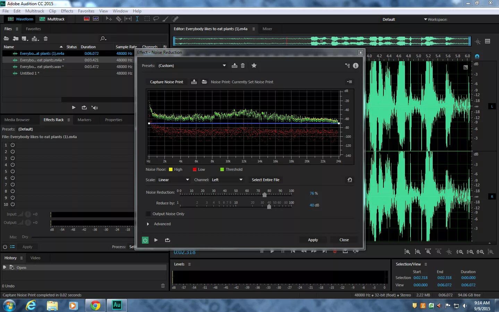Switch to the Markers tab
This screenshot has width=499, height=312.
coord(84,120)
